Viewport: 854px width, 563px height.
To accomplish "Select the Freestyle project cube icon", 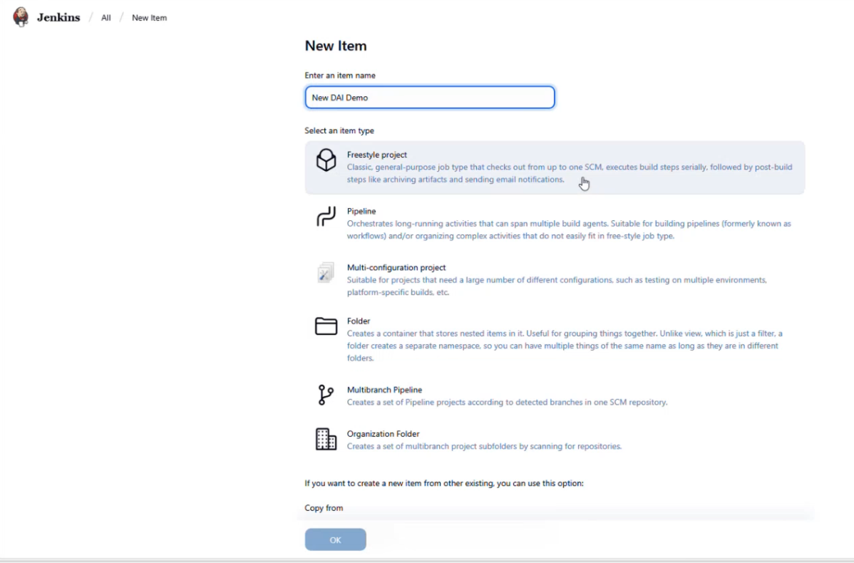I will tap(326, 160).
